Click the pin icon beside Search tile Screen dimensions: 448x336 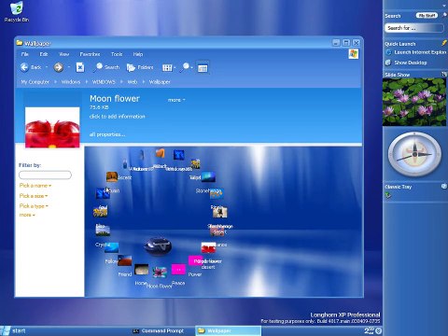(444, 15)
